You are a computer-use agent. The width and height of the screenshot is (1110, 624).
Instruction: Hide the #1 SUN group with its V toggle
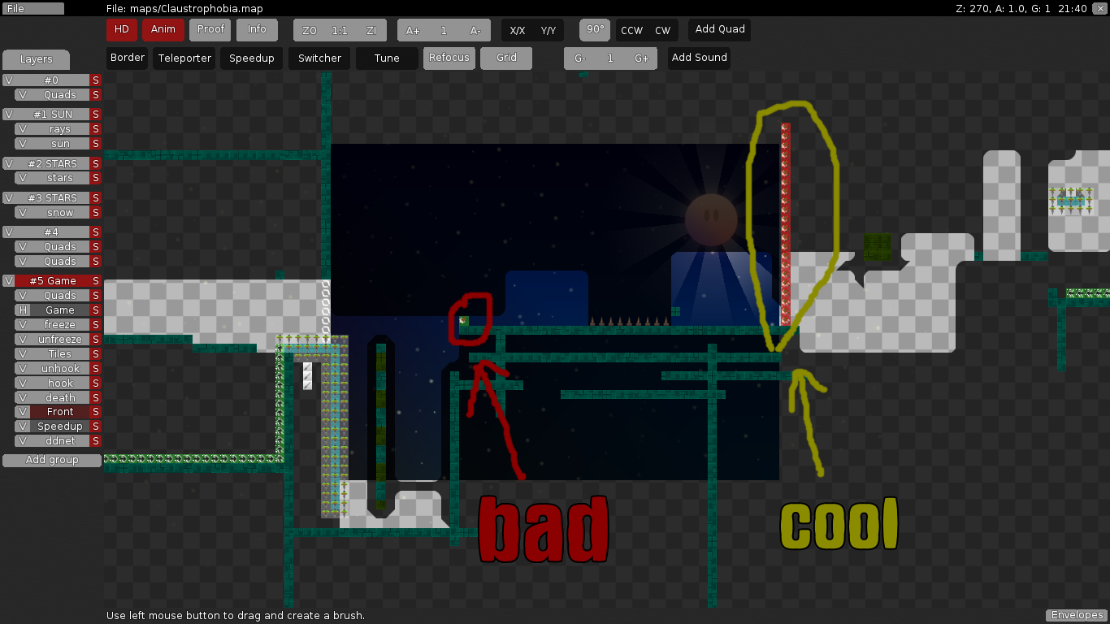point(8,114)
